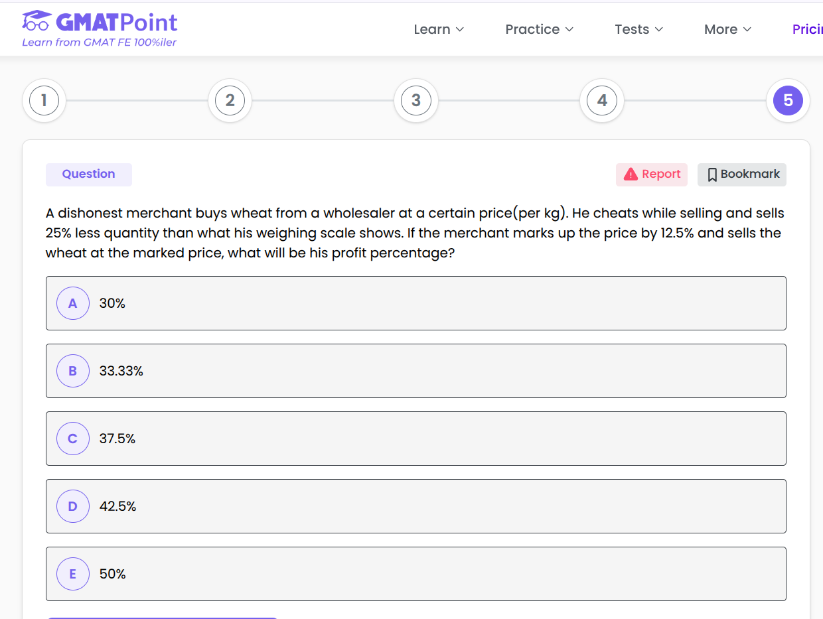Click the active question 5 step

coord(788,100)
